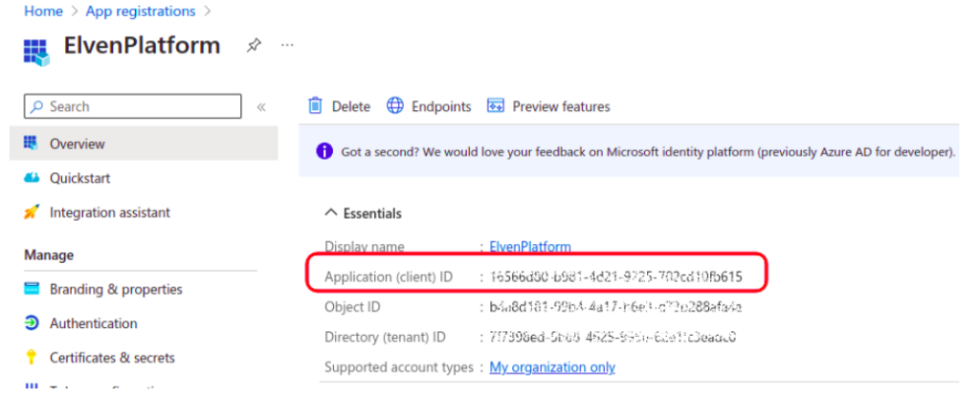This screenshot has width=980, height=397.
Task: Click the pin icon beside ElvenPlatform title
Action: pyautogui.click(x=254, y=46)
